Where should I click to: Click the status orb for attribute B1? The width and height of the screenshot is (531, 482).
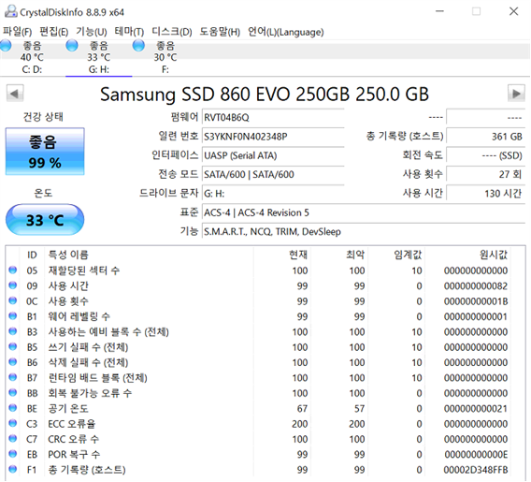(13, 316)
